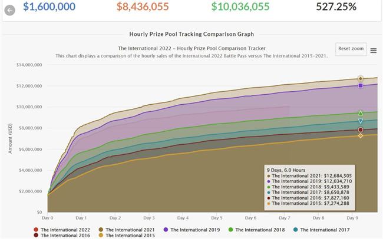Click the $4,000,000 y-axis label
This screenshot has width=383, height=239.
pyautogui.click(x=30, y=170)
